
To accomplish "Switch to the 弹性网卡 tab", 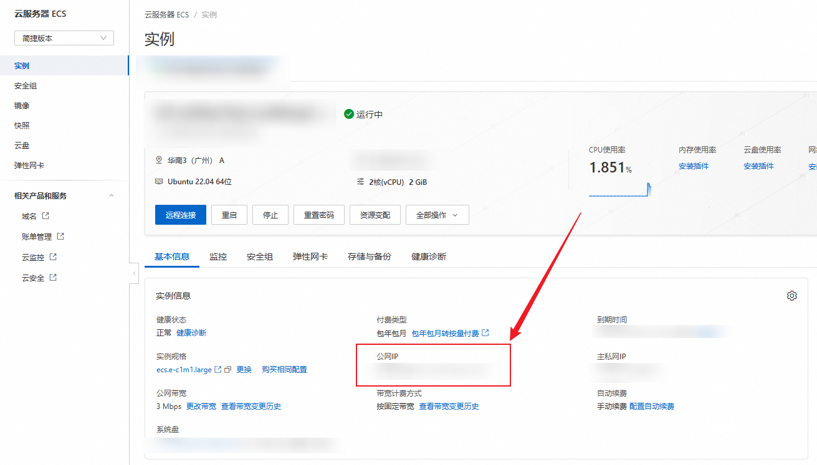I will tap(310, 256).
